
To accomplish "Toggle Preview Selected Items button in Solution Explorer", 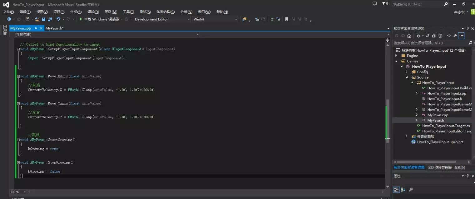I will (461, 36).
